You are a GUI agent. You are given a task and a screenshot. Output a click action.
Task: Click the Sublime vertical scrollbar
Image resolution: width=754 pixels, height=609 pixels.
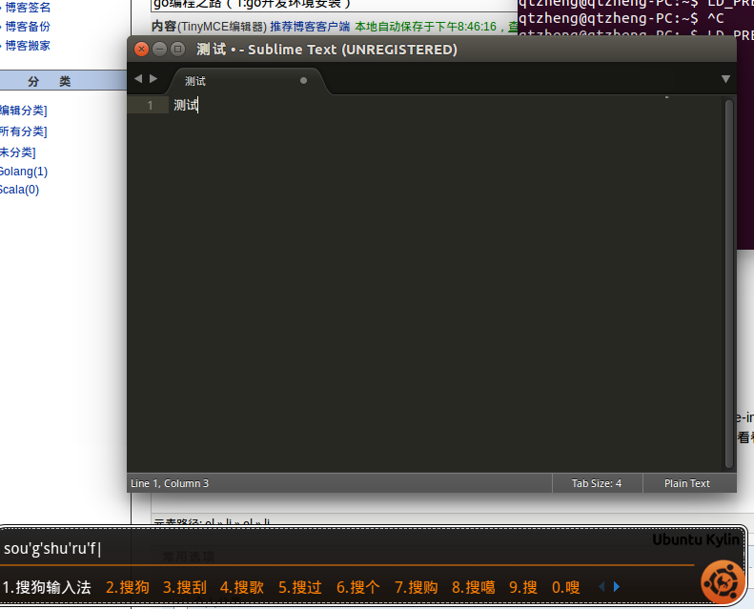coord(729,284)
